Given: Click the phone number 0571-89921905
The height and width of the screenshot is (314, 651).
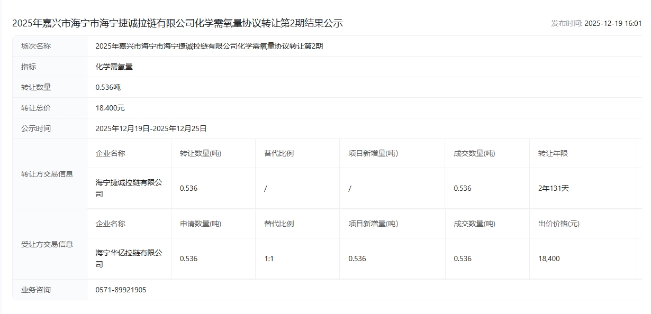Looking at the screenshot, I should click(x=121, y=290).
